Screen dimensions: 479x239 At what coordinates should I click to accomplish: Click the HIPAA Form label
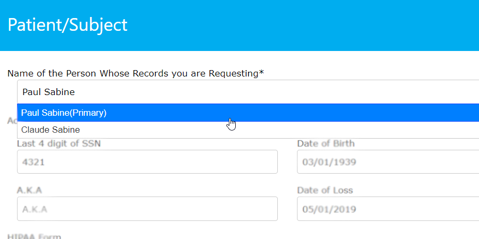34,236
